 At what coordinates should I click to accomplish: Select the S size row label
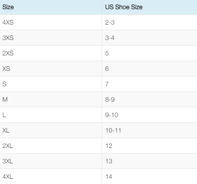5,84
